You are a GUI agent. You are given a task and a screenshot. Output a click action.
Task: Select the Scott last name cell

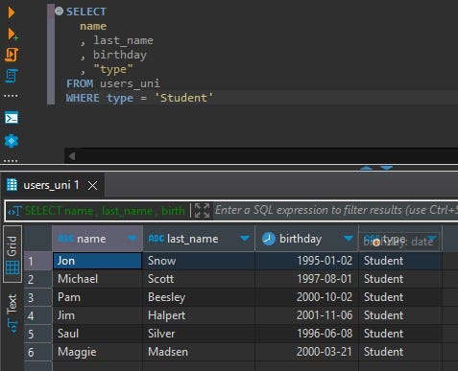pyautogui.click(x=199, y=279)
